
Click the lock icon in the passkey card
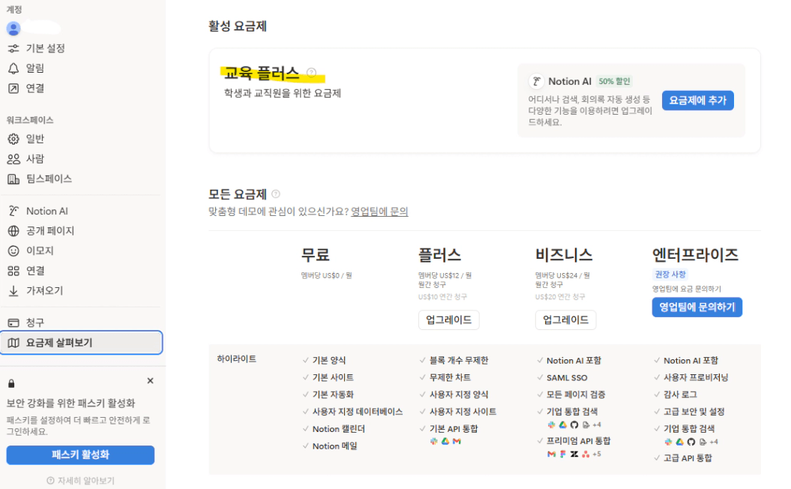pos(11,383)
